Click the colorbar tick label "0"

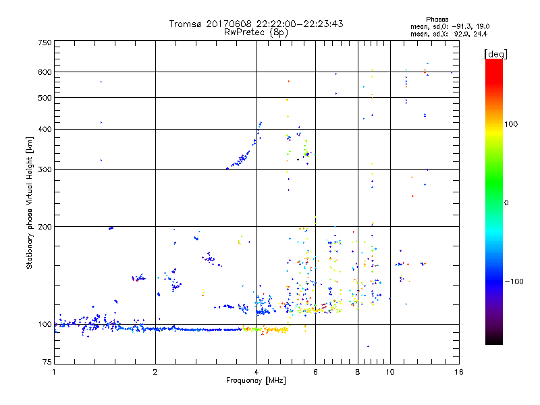(506, 203)
